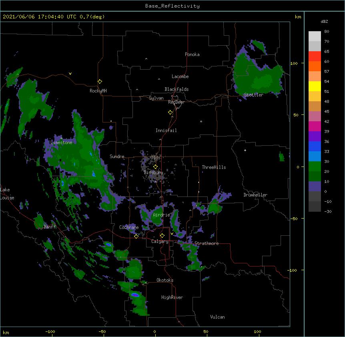Click the Airdrie city label
This screenshot has width=345, height=337.
click(x=162, y=215)
